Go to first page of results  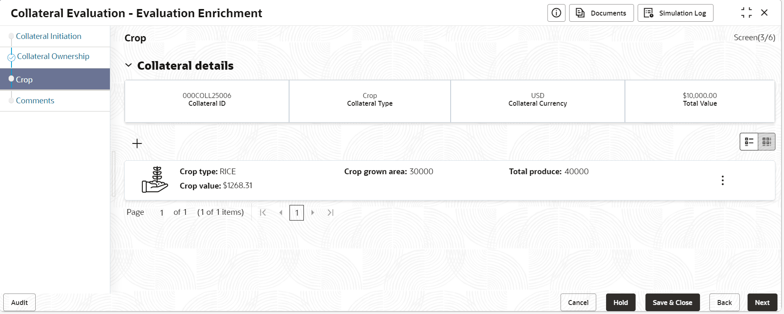pyautogui.click(x=263, y=212)
